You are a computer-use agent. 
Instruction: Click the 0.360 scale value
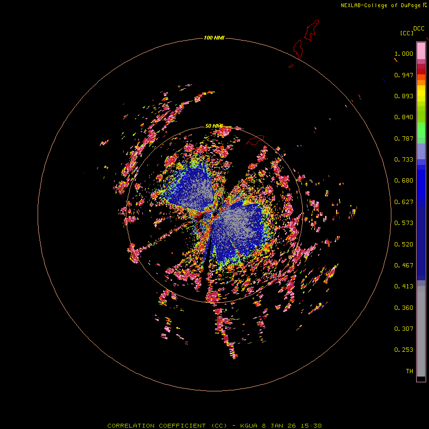click(x=404, y=308)
